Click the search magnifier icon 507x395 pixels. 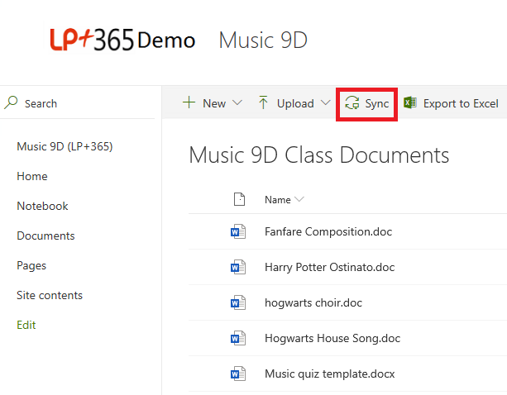click(11, 102)
